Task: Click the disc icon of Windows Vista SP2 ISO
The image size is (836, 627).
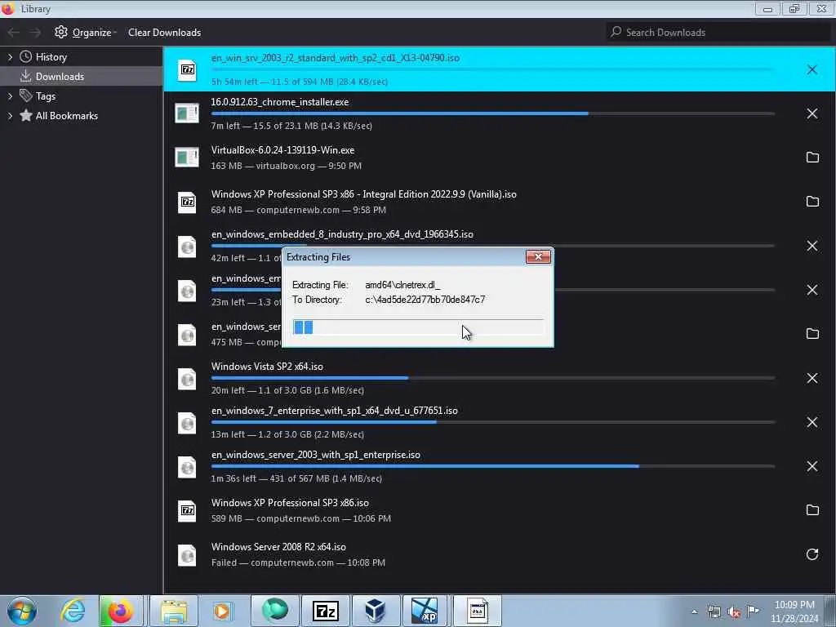Action: tap(187, 379)
